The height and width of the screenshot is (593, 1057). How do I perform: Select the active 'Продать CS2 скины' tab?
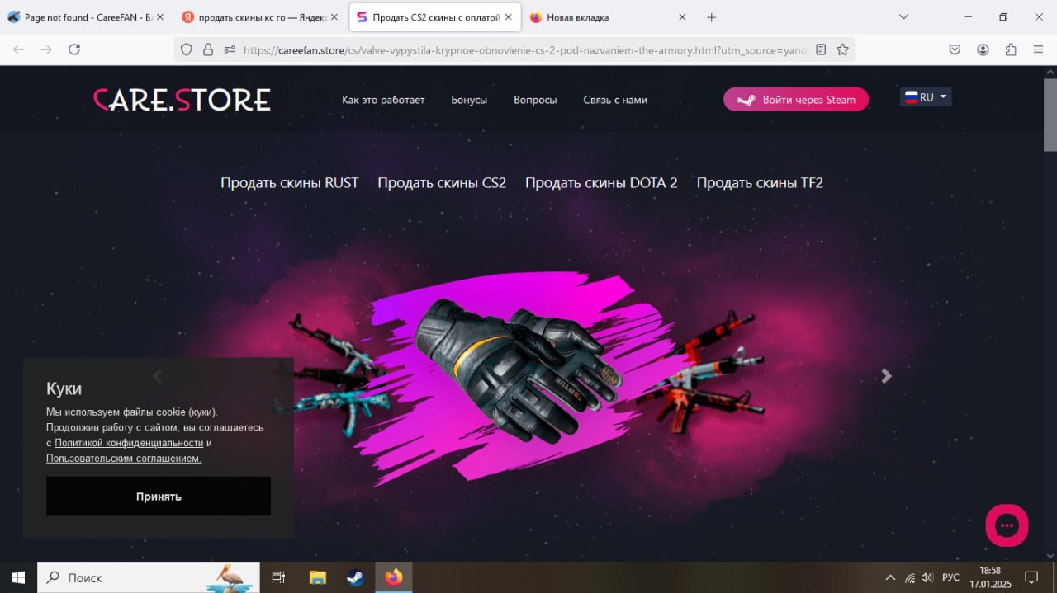(435, 17)
